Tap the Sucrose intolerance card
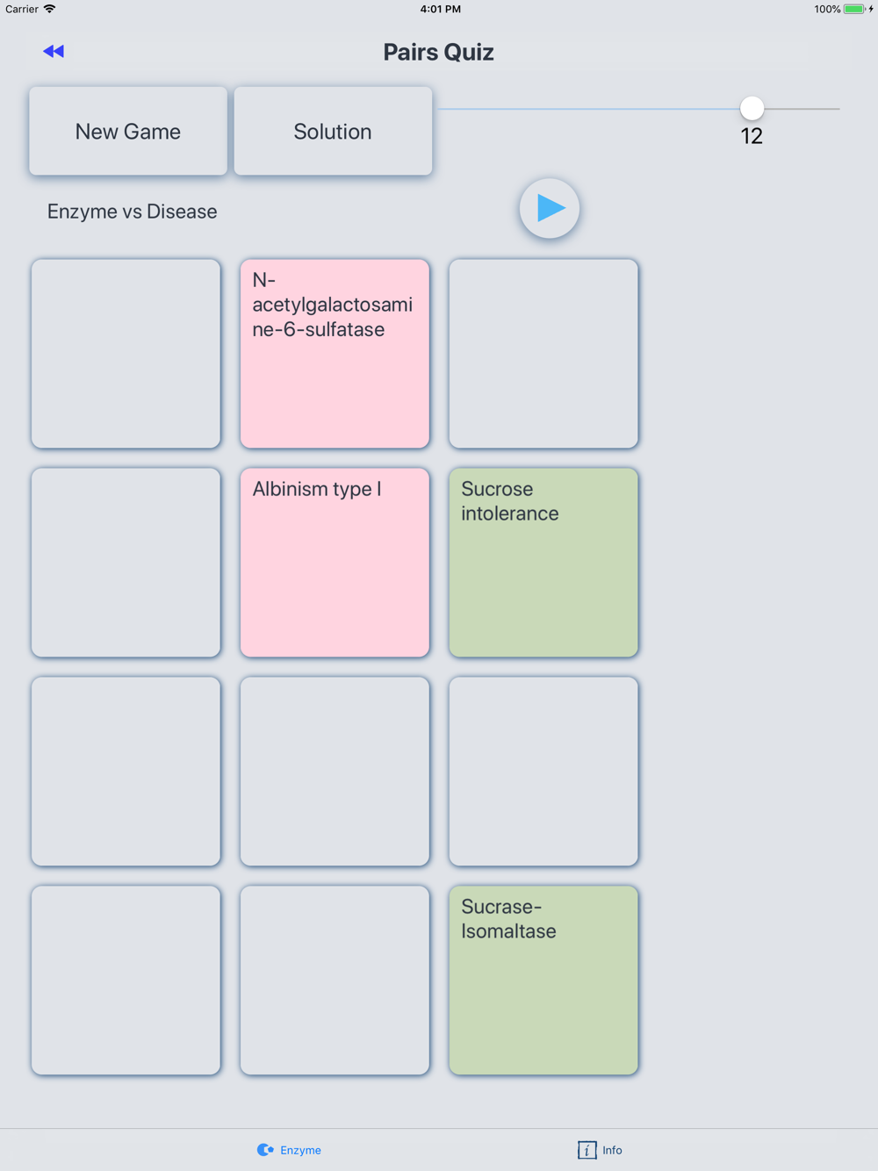Screen dimensions: 878x1171 pyautogui.click(x=543, y=563)
